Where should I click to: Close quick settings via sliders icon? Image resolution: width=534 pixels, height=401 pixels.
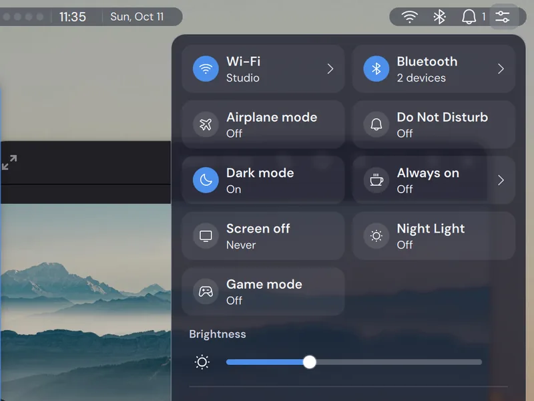click(503, 17)
